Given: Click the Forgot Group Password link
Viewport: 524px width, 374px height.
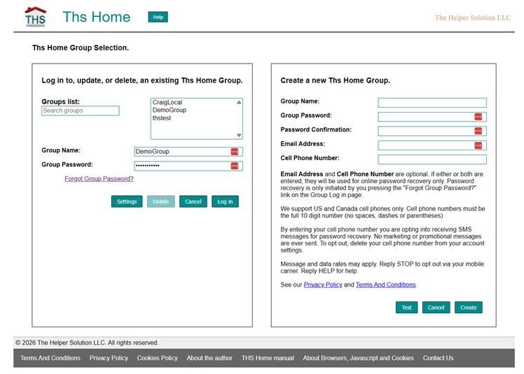Looking at the screenshot, I should point(99,179).
